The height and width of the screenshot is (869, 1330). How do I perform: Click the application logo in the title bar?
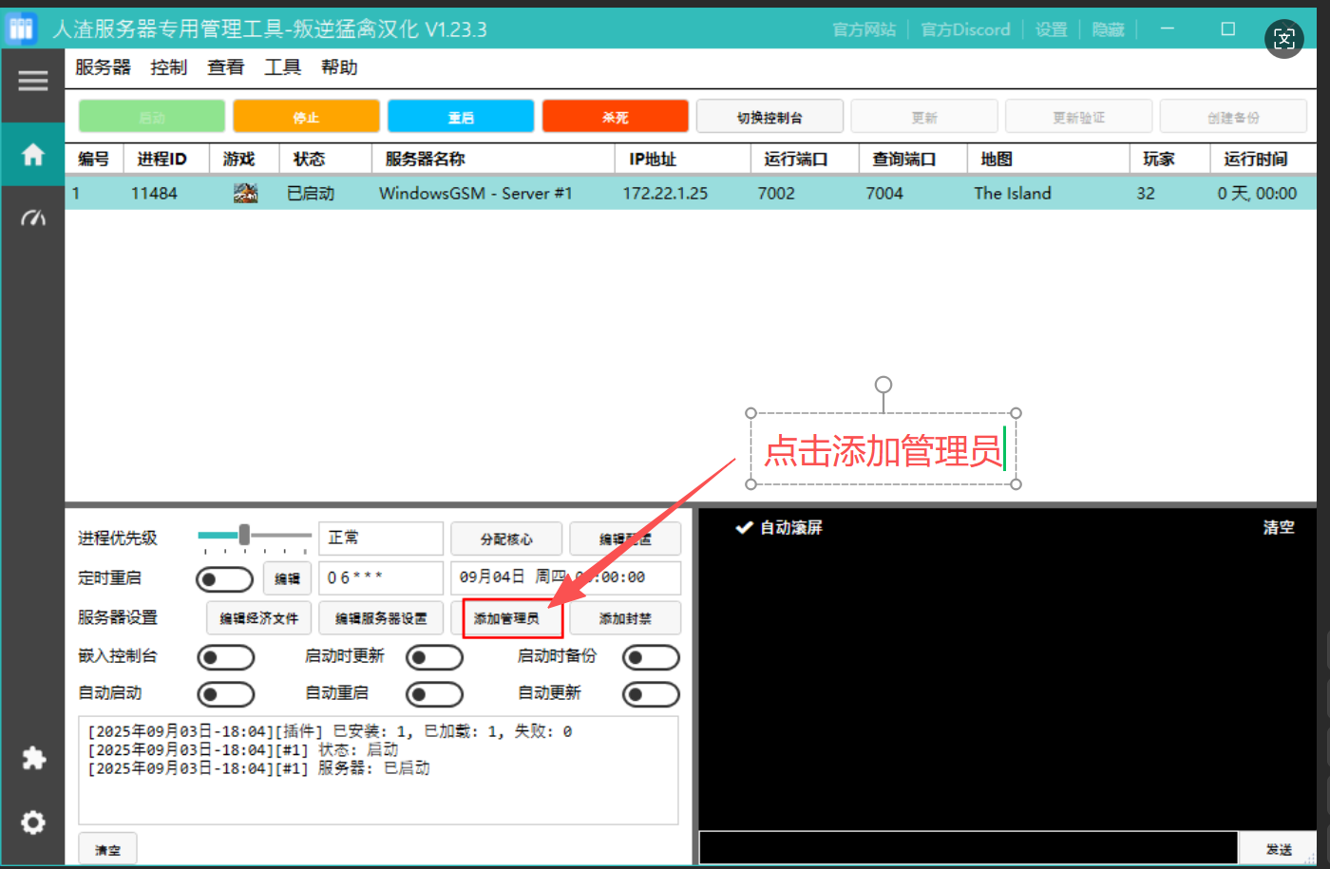tap(21, 28)
